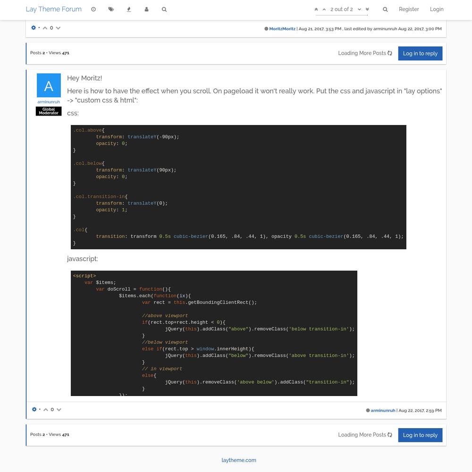This screenshot has height=472, width=472.
Task: Click vote count 0 on MoritzMoritz post
Action: point(51,28)
